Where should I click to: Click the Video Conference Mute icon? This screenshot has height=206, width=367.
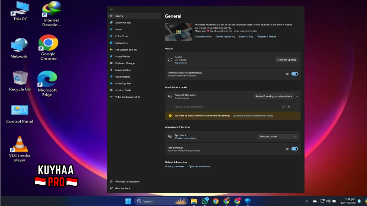[x=111, y=97]
